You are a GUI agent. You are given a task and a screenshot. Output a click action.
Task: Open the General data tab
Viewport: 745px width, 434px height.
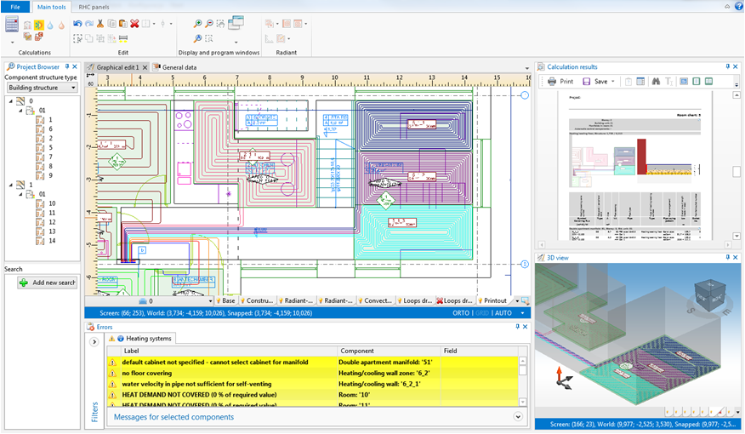pyautogui.click(x=179, y=67)
